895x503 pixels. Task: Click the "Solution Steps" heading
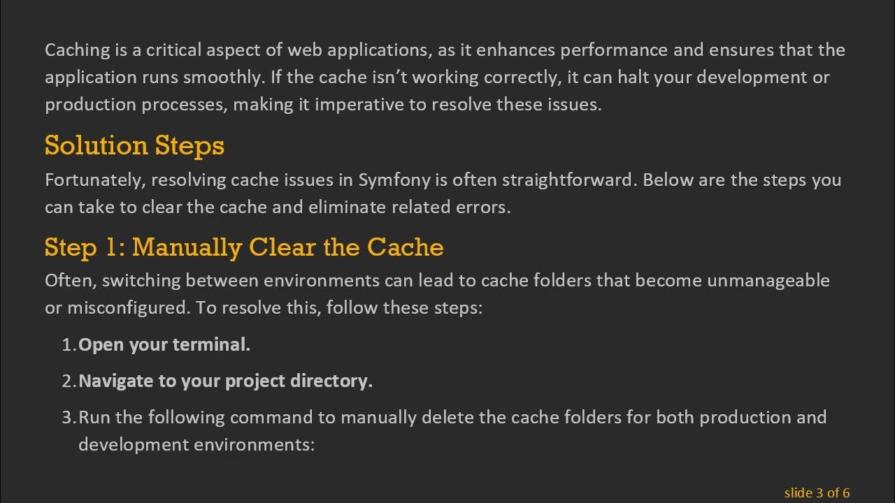134,146
